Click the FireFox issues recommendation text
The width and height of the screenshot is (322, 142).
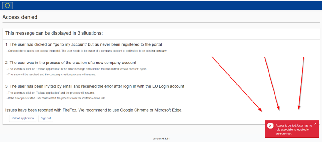[x=94, y=110]
